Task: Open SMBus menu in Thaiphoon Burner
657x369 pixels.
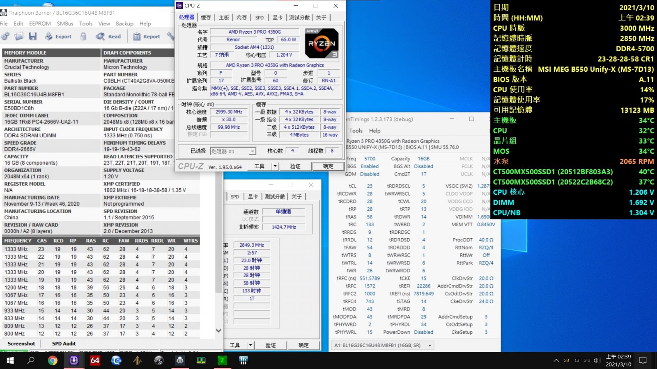Action: pos(65,23)
